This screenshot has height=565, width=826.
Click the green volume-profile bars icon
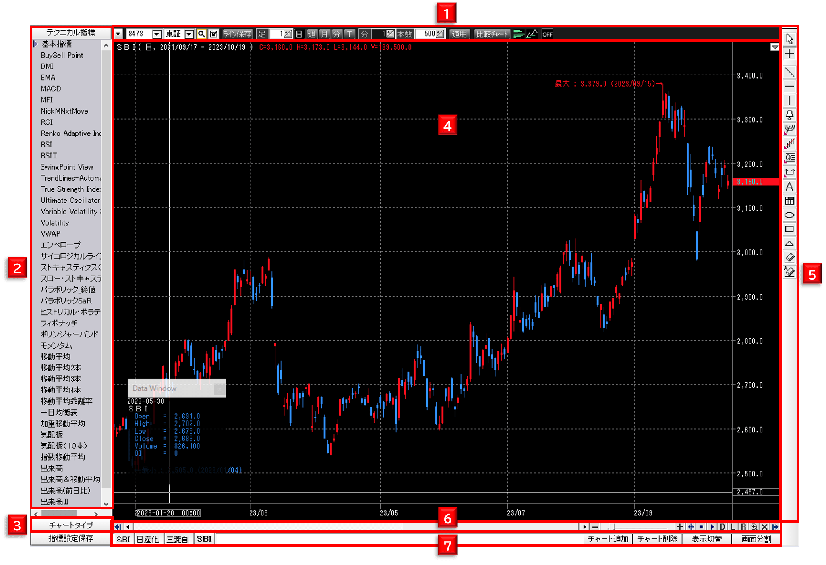coord(518,34)
